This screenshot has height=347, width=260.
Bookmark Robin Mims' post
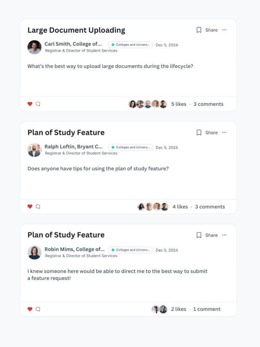click(x=199, y=235)
